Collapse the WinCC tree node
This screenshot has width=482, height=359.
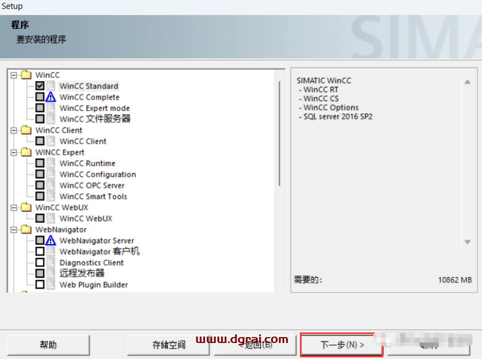(14, 75)
